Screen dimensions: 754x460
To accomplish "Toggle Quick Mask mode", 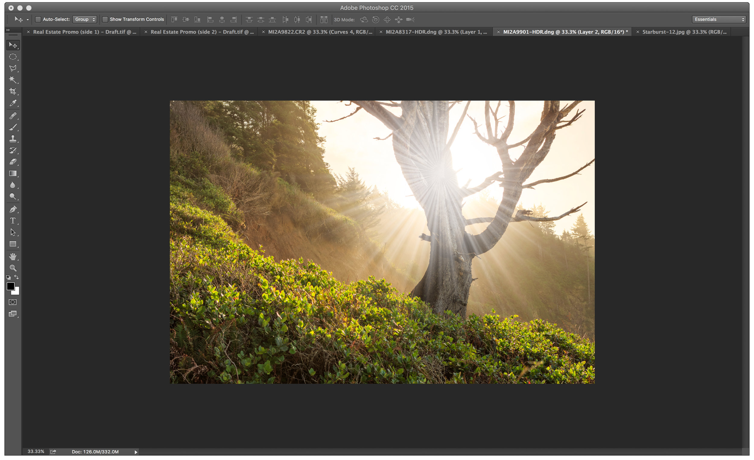I will click(x=13, y=302).
